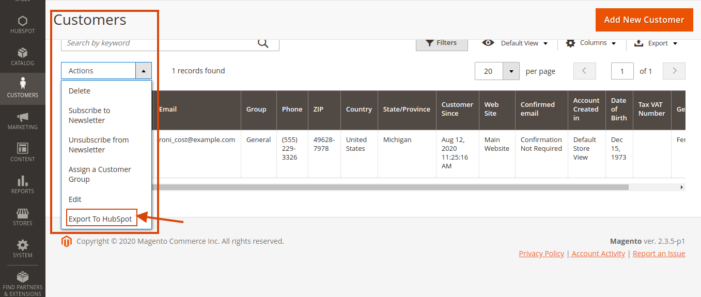
Task: Sort by the Email column header
Action: [x=197, y=110]
